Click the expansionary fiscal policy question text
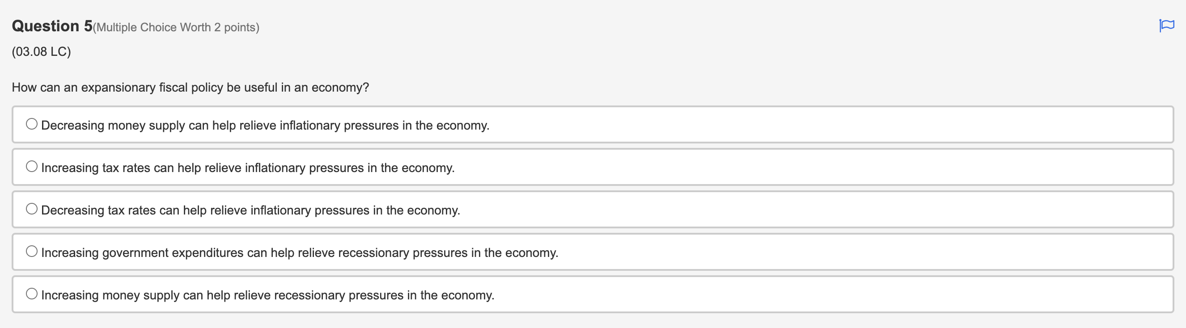 click(190, 87)
